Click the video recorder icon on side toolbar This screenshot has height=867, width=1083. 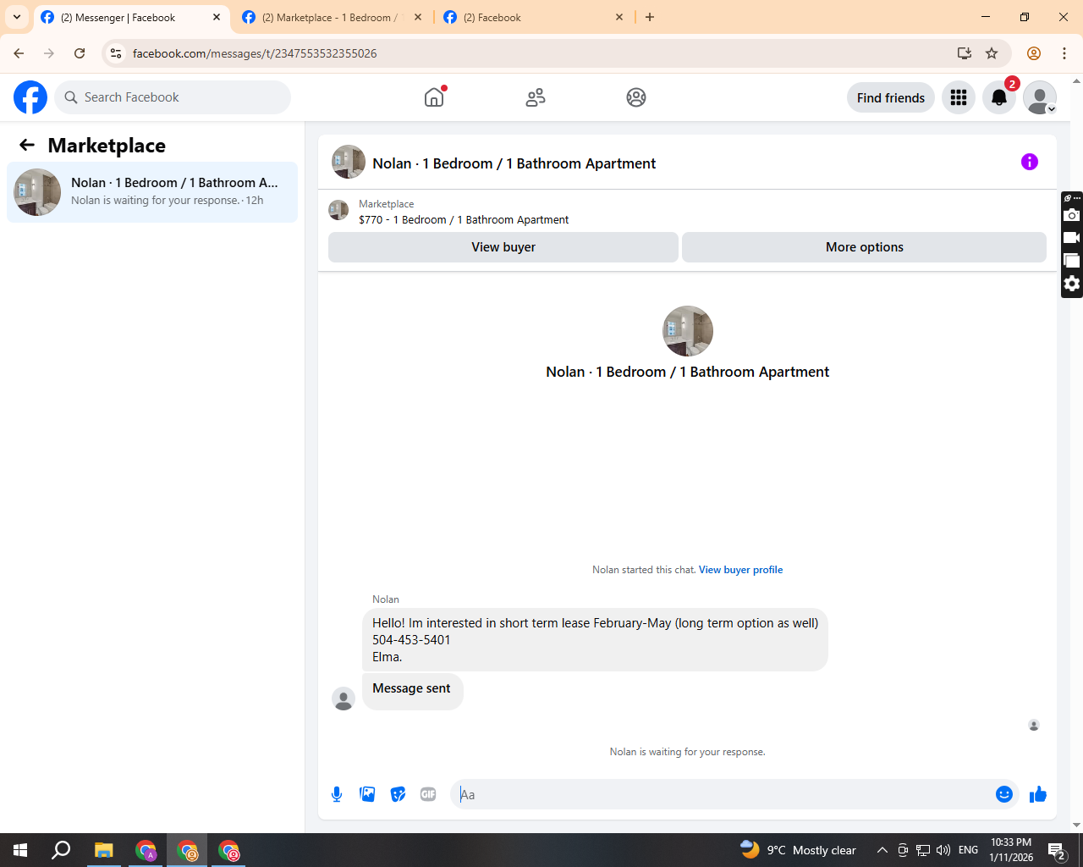(x=1072, y=238)
